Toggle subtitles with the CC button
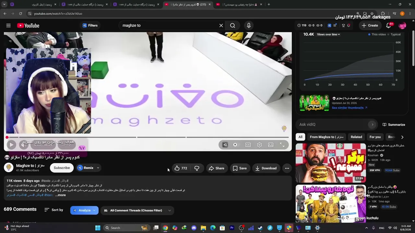The image size is (415, 233). point(248,145)
